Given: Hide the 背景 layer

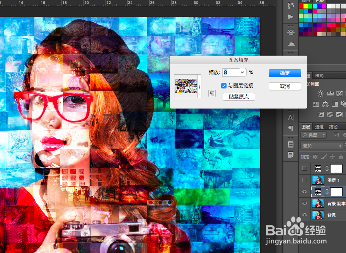Looking at the screenshot, I should 305,215.
